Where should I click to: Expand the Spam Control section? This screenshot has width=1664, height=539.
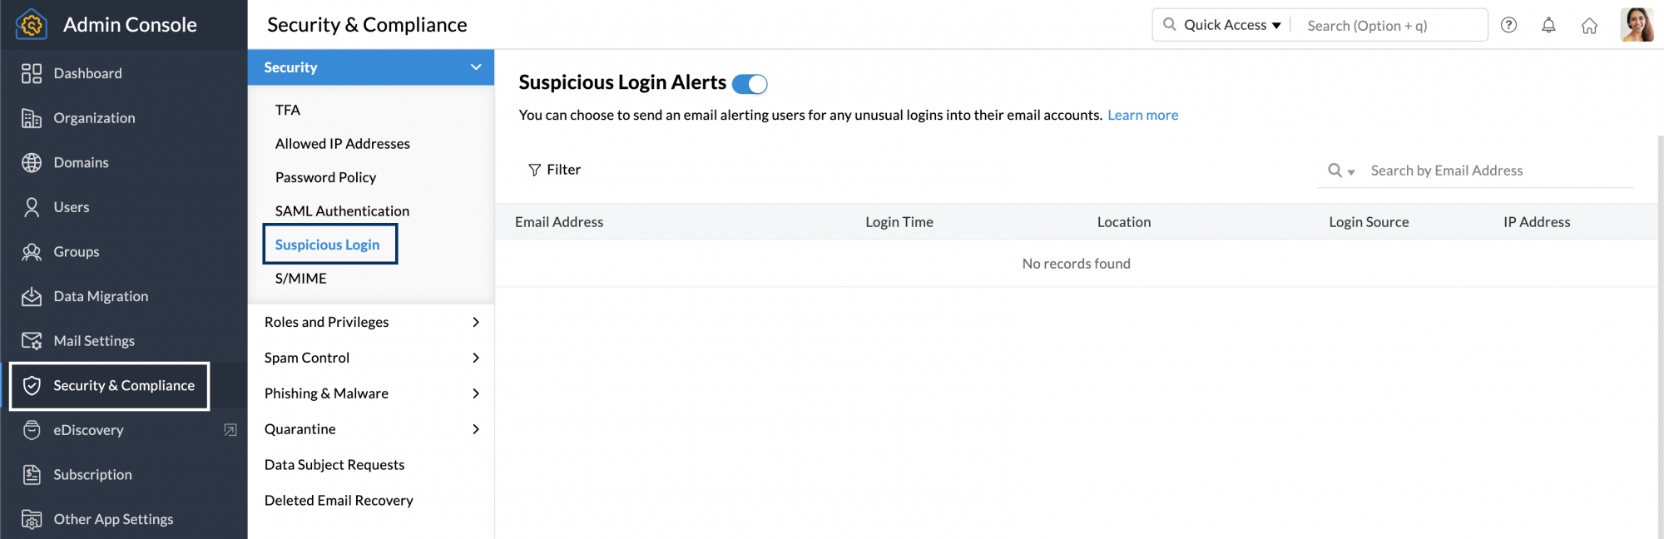(476, 358)
